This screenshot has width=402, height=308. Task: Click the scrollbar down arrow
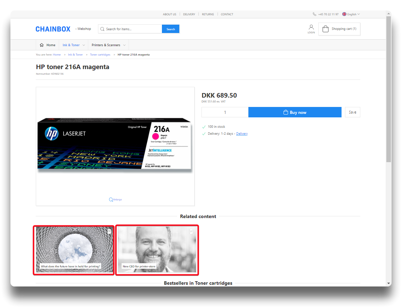(x=389, y=283)
